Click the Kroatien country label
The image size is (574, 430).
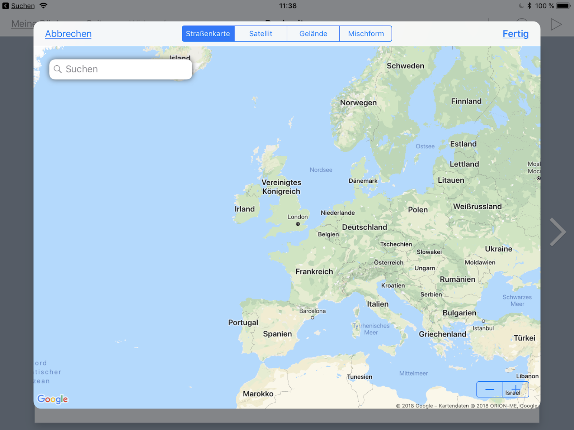pyautogui.click(x=393, y=286)
